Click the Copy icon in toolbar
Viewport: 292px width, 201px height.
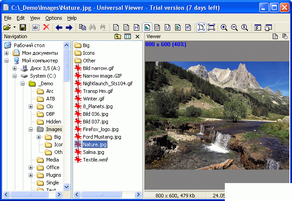82,27
